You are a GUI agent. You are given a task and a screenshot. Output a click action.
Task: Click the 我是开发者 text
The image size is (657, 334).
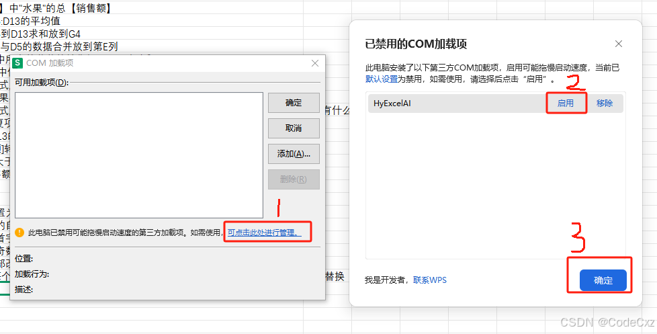point(385,280)
